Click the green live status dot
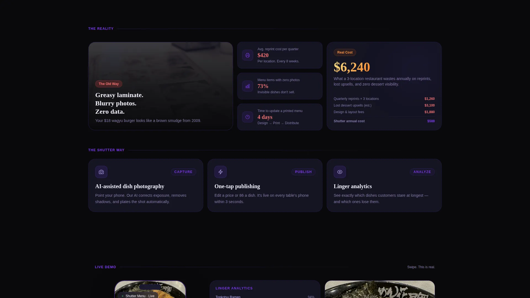530x298 pixels. click(123, 296)
